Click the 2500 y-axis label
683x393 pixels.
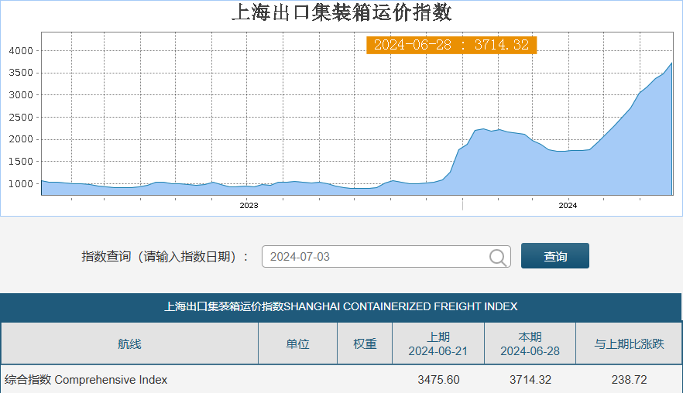coord(21,118)
